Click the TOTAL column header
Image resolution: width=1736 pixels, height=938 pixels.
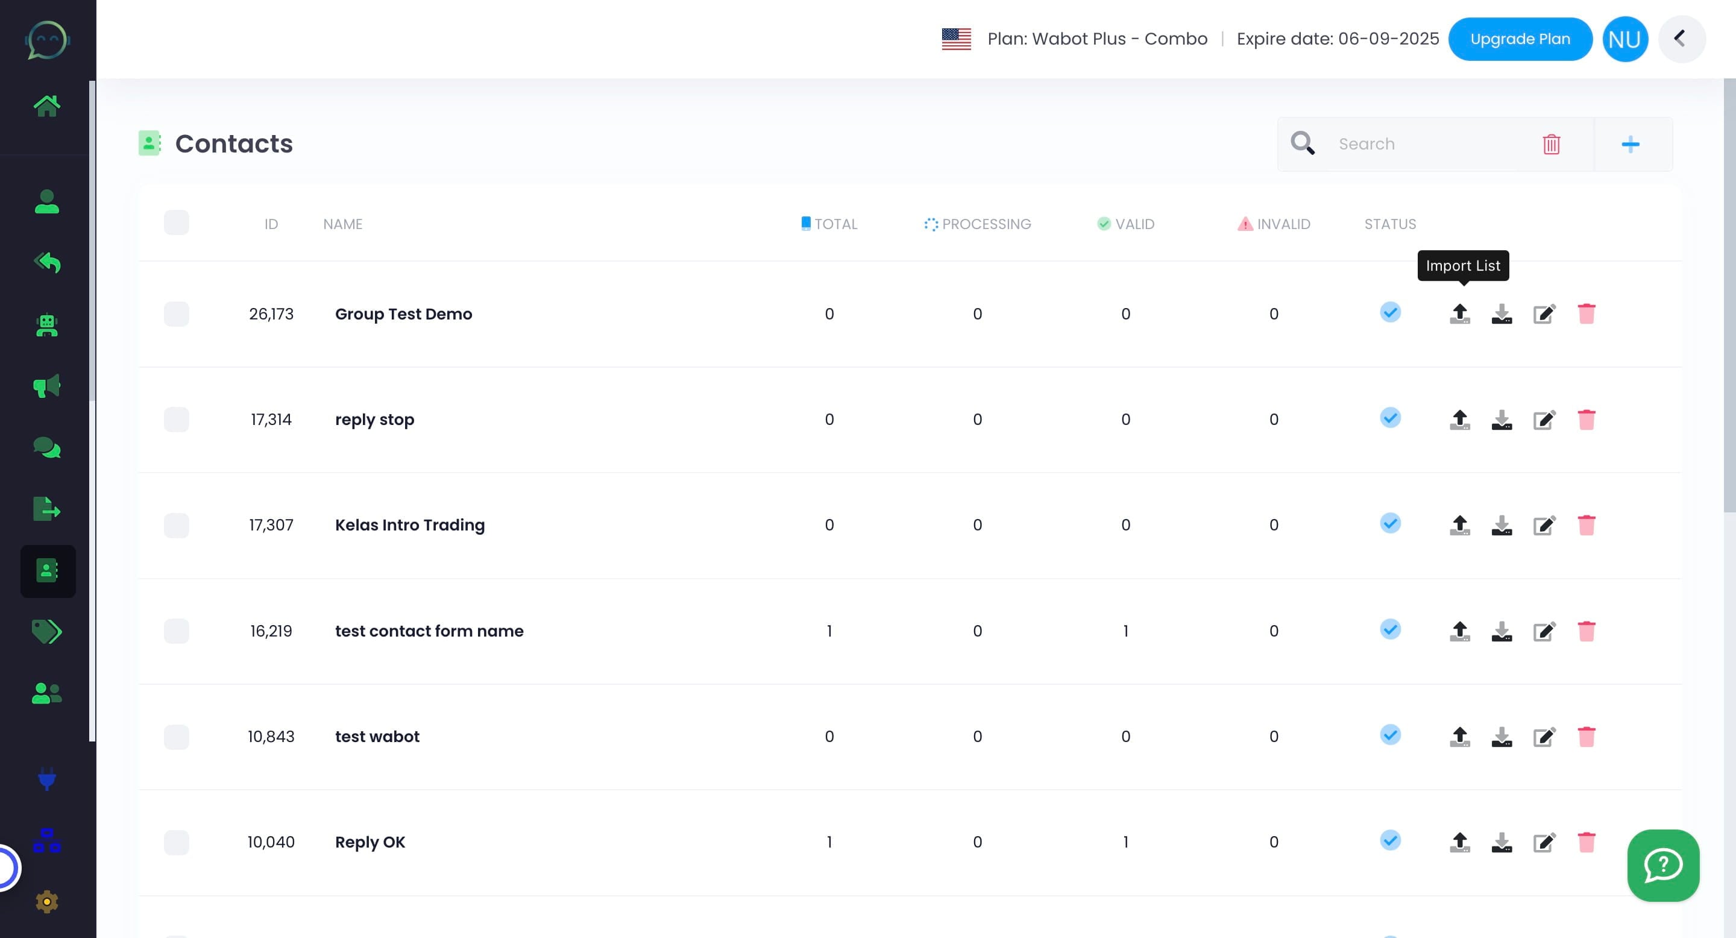(829, 224)
